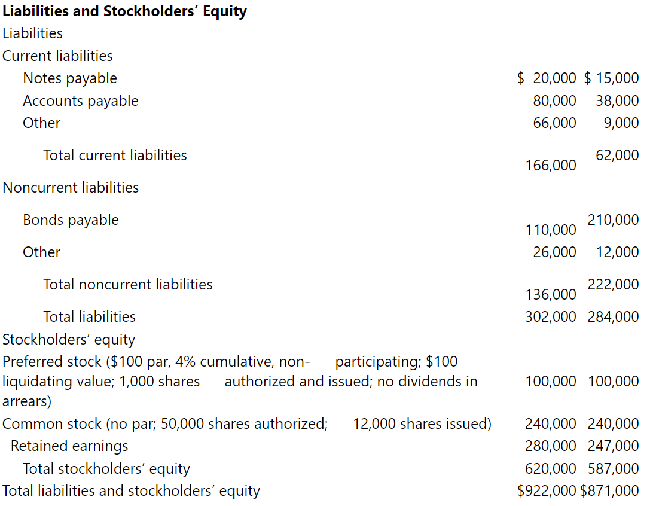The height and width of the screenshot is (506, 650).
Task: Select the Preferred stock description text
Action: coord(239,381)
